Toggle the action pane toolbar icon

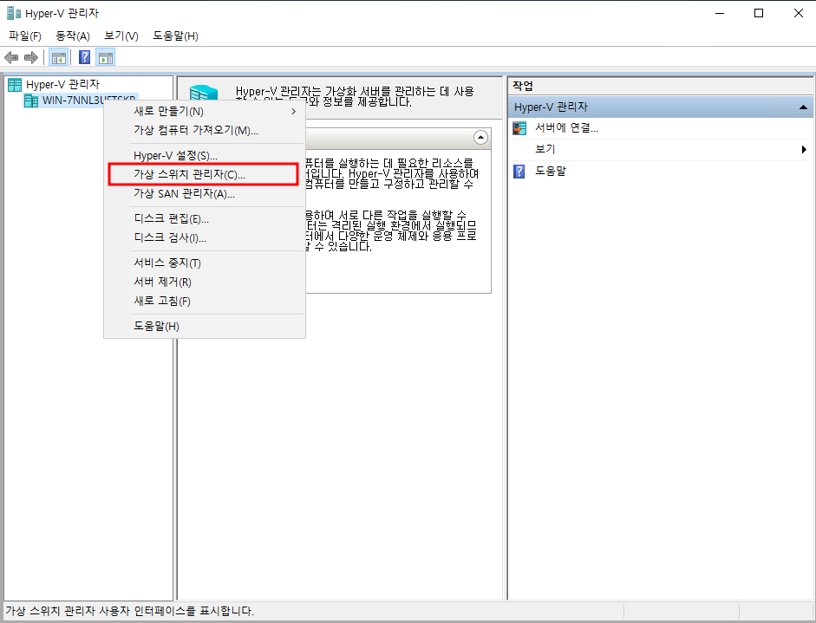pyautogui.click(x=105, y=57)
